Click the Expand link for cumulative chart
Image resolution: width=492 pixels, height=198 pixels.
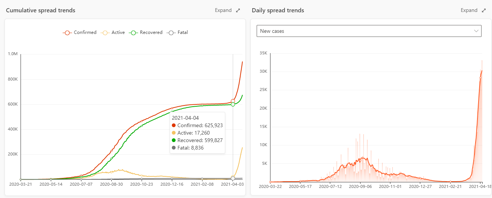(x=223, y=10)
